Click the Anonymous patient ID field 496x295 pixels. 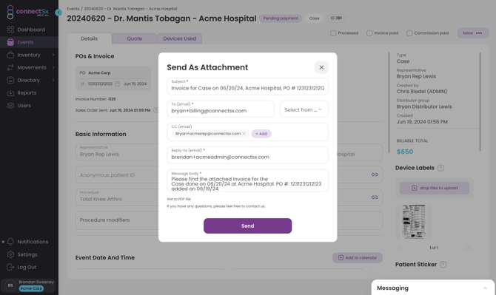coord(117,175)
